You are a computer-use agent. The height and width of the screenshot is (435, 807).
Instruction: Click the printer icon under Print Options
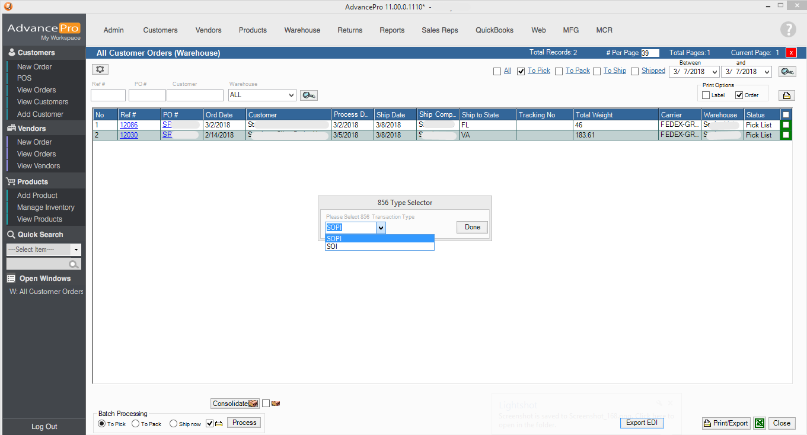[787, 95]
